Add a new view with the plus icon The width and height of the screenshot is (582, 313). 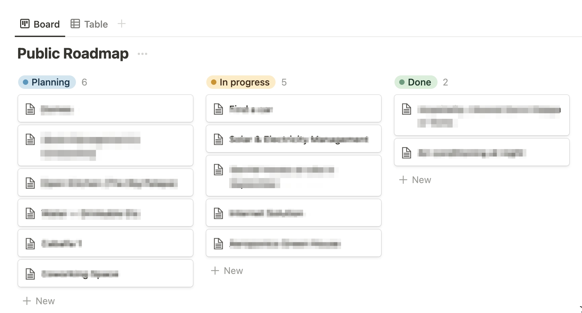click(122, 24)
